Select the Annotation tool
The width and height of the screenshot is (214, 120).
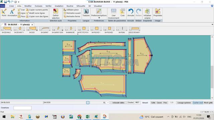12,13
